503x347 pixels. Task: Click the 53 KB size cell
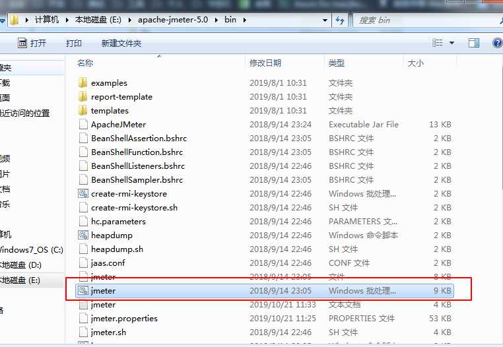click(440, 319)
